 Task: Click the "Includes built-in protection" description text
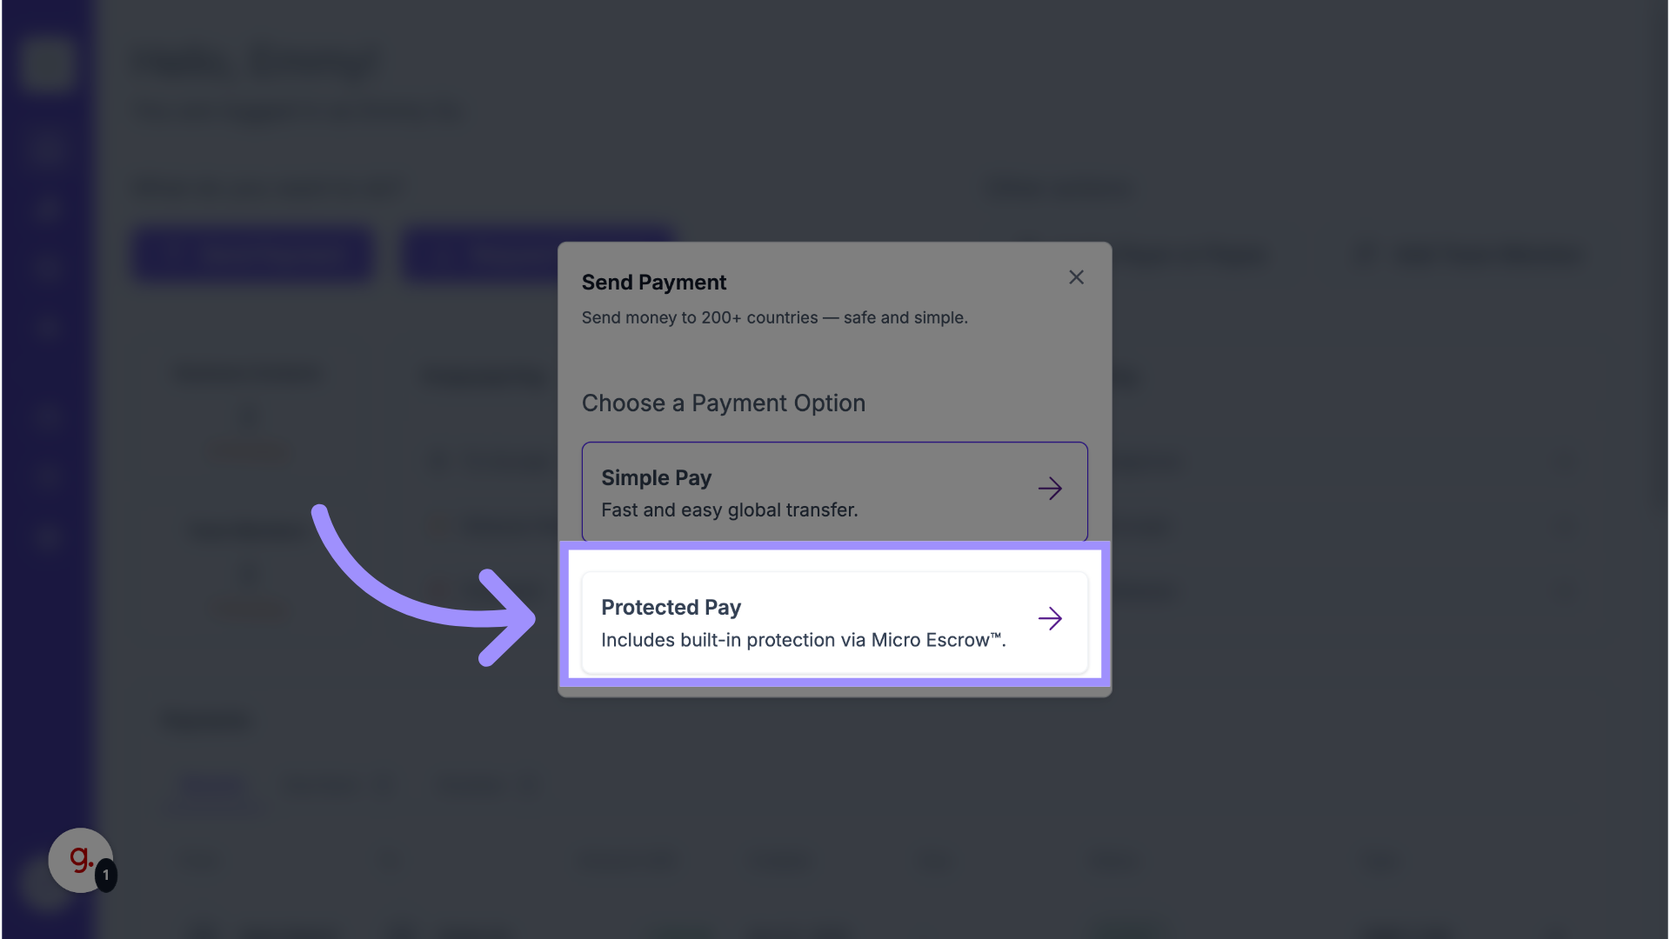(803, 641)
